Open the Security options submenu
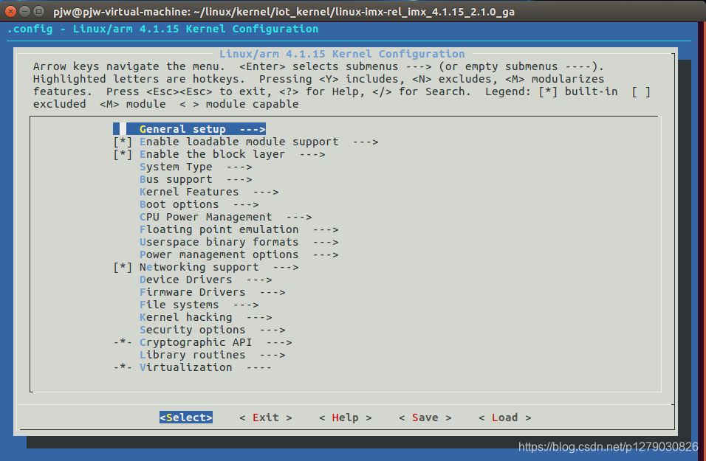Screen dimensions: 706x461 tap(212, 330)
